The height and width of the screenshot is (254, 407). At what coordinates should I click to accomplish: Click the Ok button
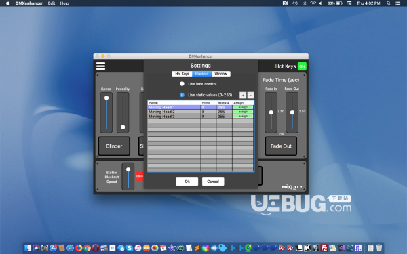click(187, 182)
